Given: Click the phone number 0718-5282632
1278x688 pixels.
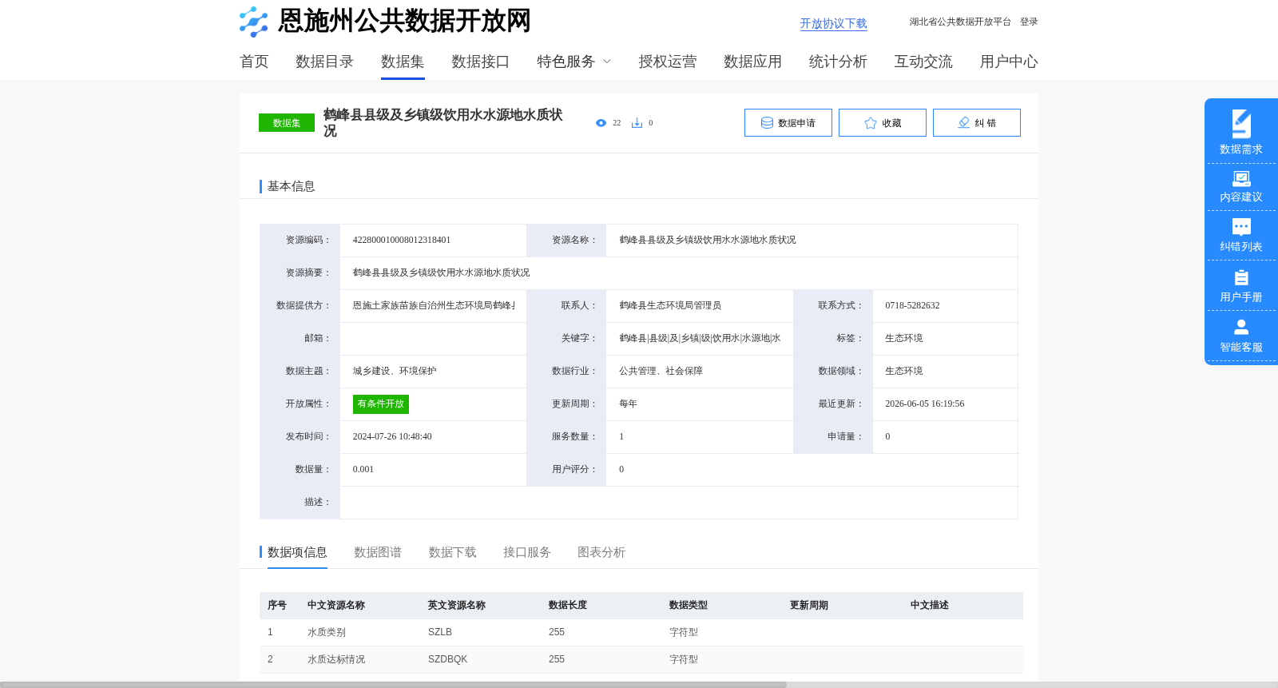Looking at the screenshot, I should [x=912, y=305].
